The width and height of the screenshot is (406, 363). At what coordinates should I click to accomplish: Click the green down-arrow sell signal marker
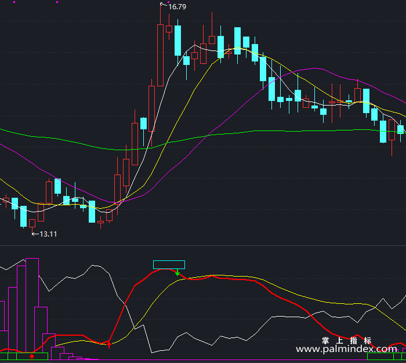coord(177,273)
